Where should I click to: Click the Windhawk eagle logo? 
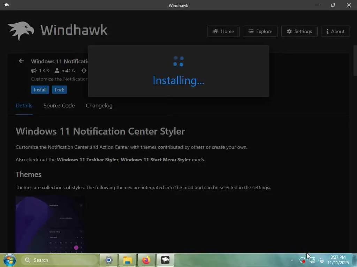pos(21,31)
